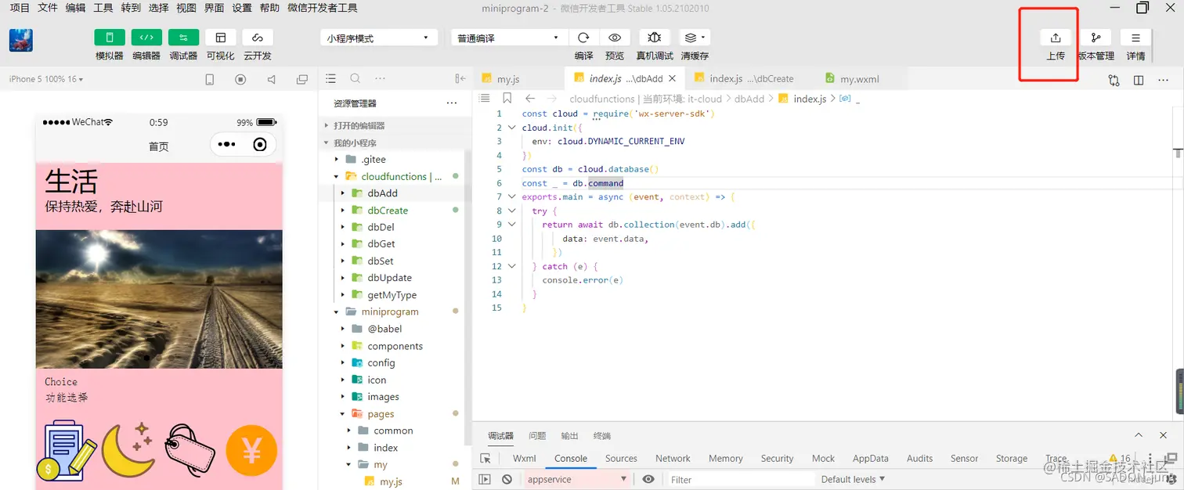This screenshot has height=490, width=1184.
Task: Click the split editor icon
Action: click(1139, 80)
